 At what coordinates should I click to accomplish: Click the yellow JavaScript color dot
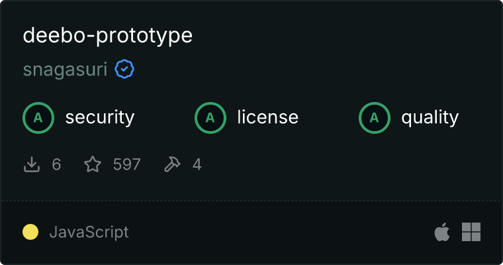tap(30, 232)
